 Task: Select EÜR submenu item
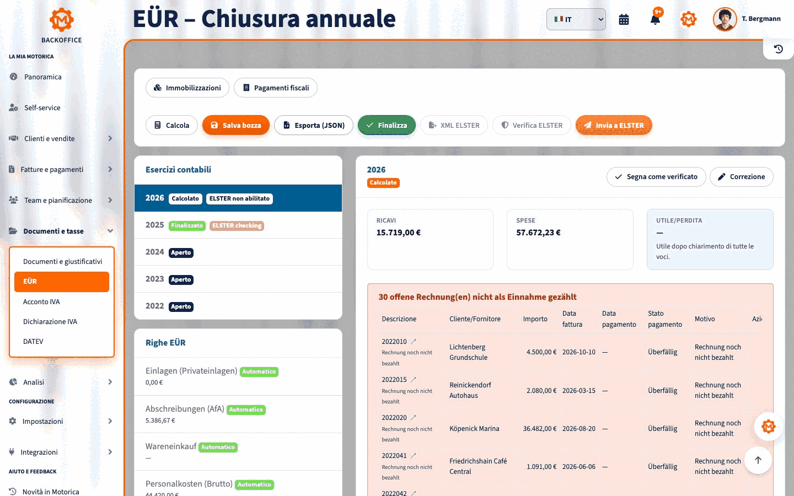click(62, 282)
